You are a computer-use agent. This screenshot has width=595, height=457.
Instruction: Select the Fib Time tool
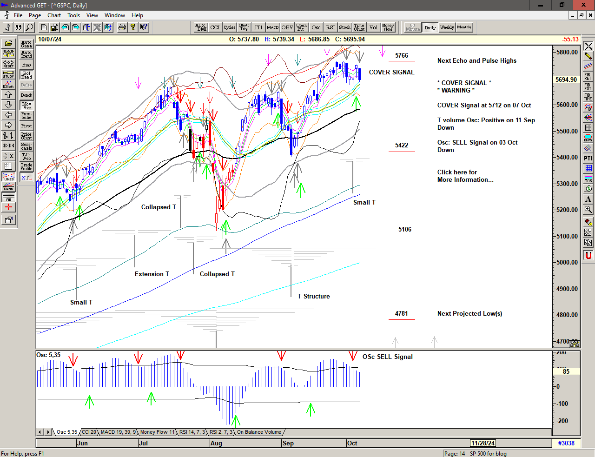click(588, 97)
